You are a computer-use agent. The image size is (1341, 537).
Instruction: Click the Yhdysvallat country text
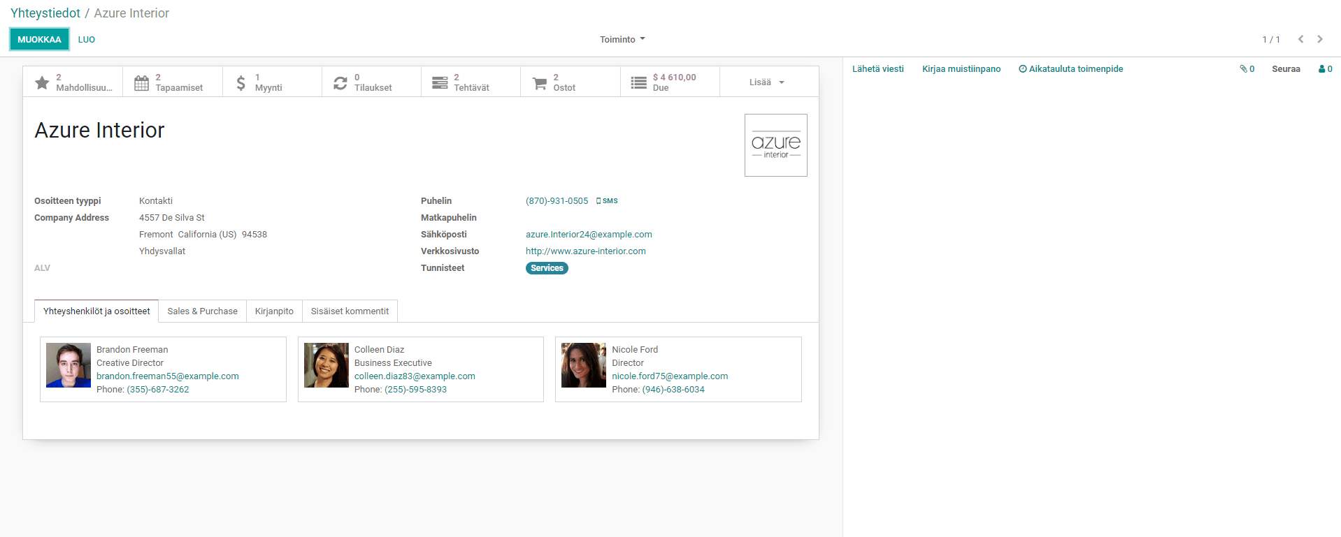point(162,251)
